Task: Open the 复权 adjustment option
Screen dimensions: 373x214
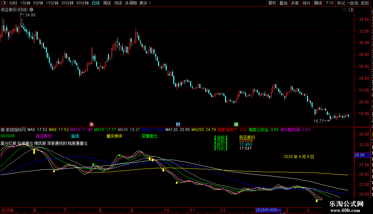Action: (272, 3)
